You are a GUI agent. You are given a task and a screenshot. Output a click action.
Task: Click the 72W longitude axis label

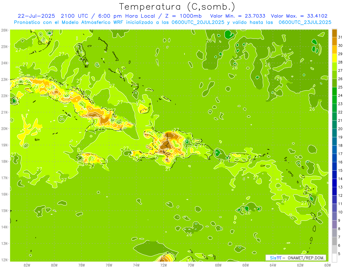164,265
